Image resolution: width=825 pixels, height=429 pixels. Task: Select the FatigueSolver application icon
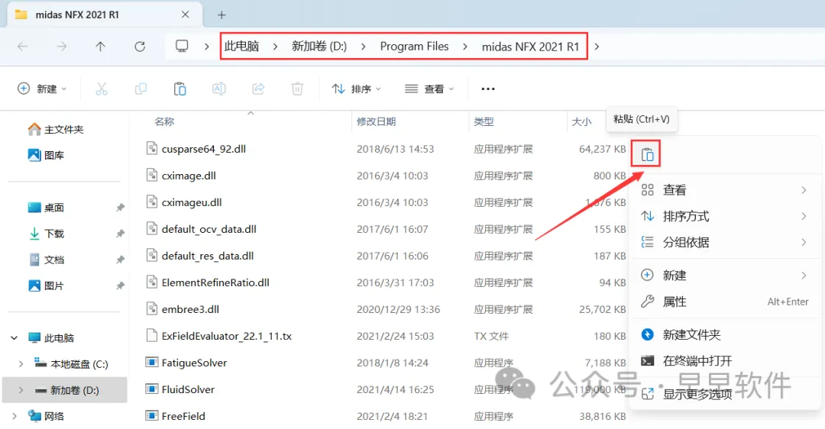tap(151, 363)
